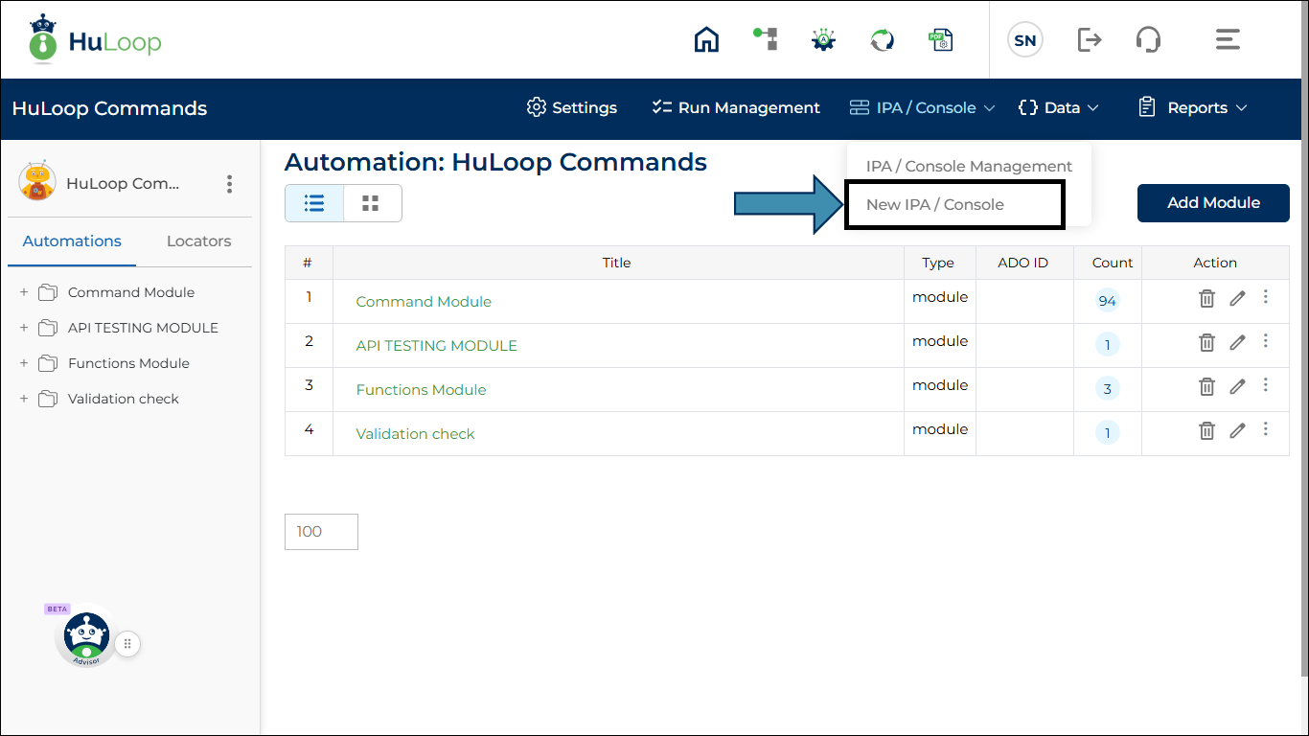
Task: Expand the Validation check folder
Action: tap(22, 399)
